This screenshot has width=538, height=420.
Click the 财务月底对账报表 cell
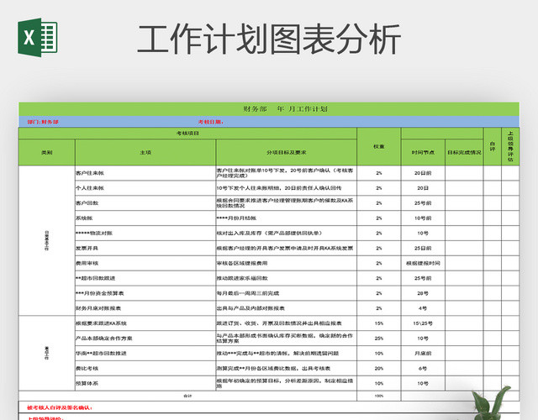pos(145,308)
